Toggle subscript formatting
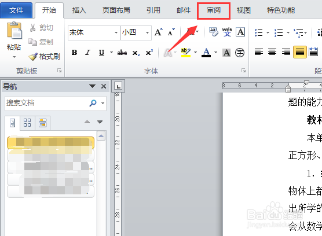This screenshot has width=322, height=236. click(136, 53)
